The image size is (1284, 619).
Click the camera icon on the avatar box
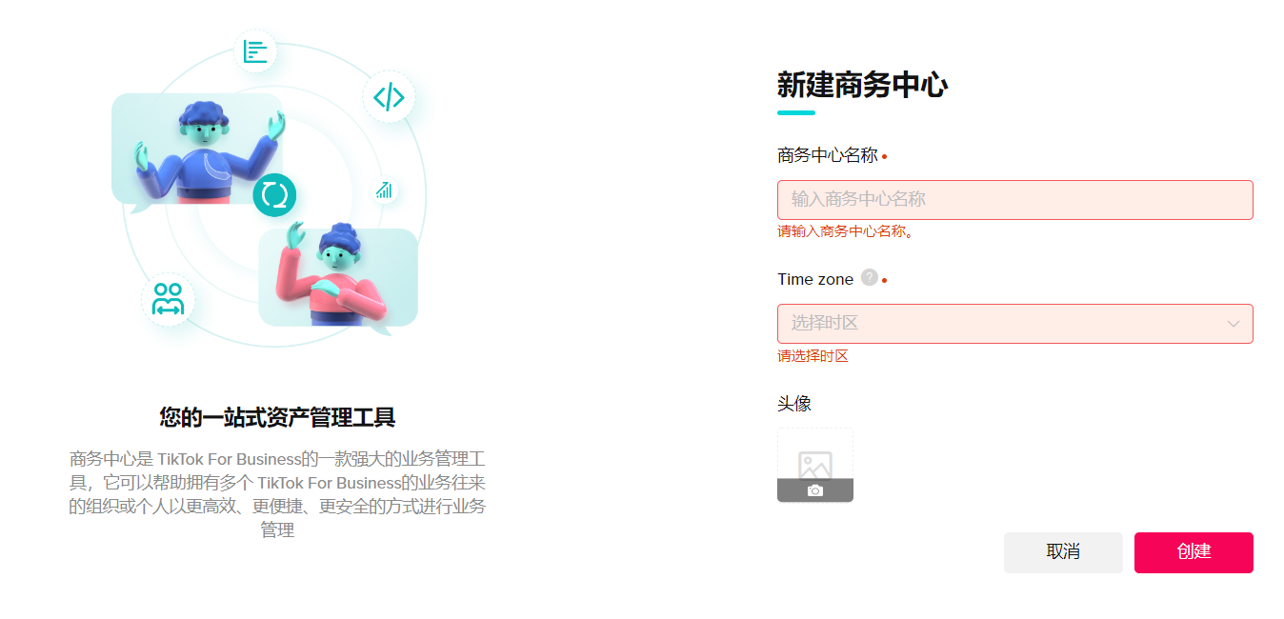pyautogui.click(x=815, y=490)
